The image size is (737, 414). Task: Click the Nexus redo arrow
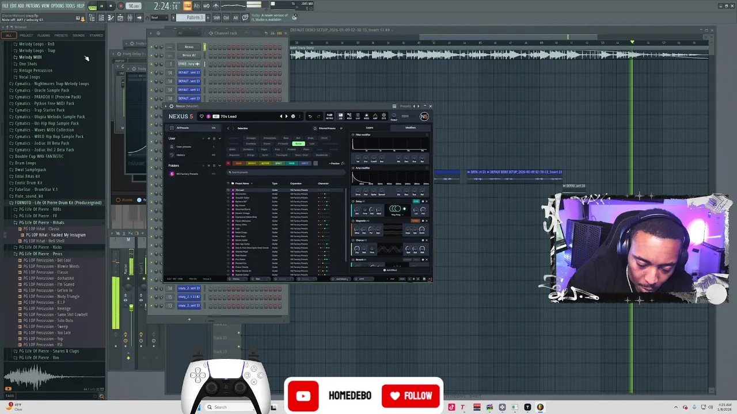(x=318, y=116)
